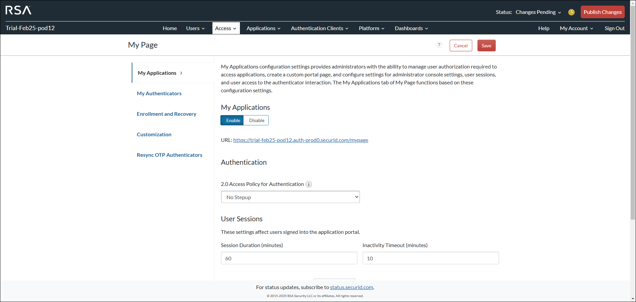636x302 pixels.
Task: Disable My Applications
Action: pos(256,120)
